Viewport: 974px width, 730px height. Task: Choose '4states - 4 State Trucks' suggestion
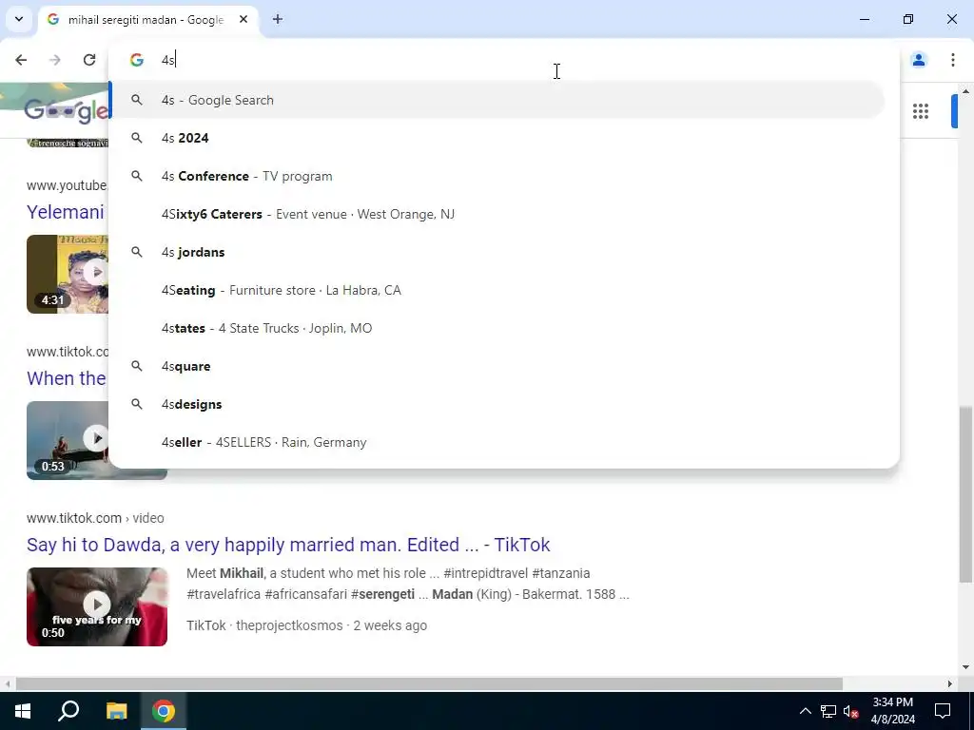click(x=497, y=328)
